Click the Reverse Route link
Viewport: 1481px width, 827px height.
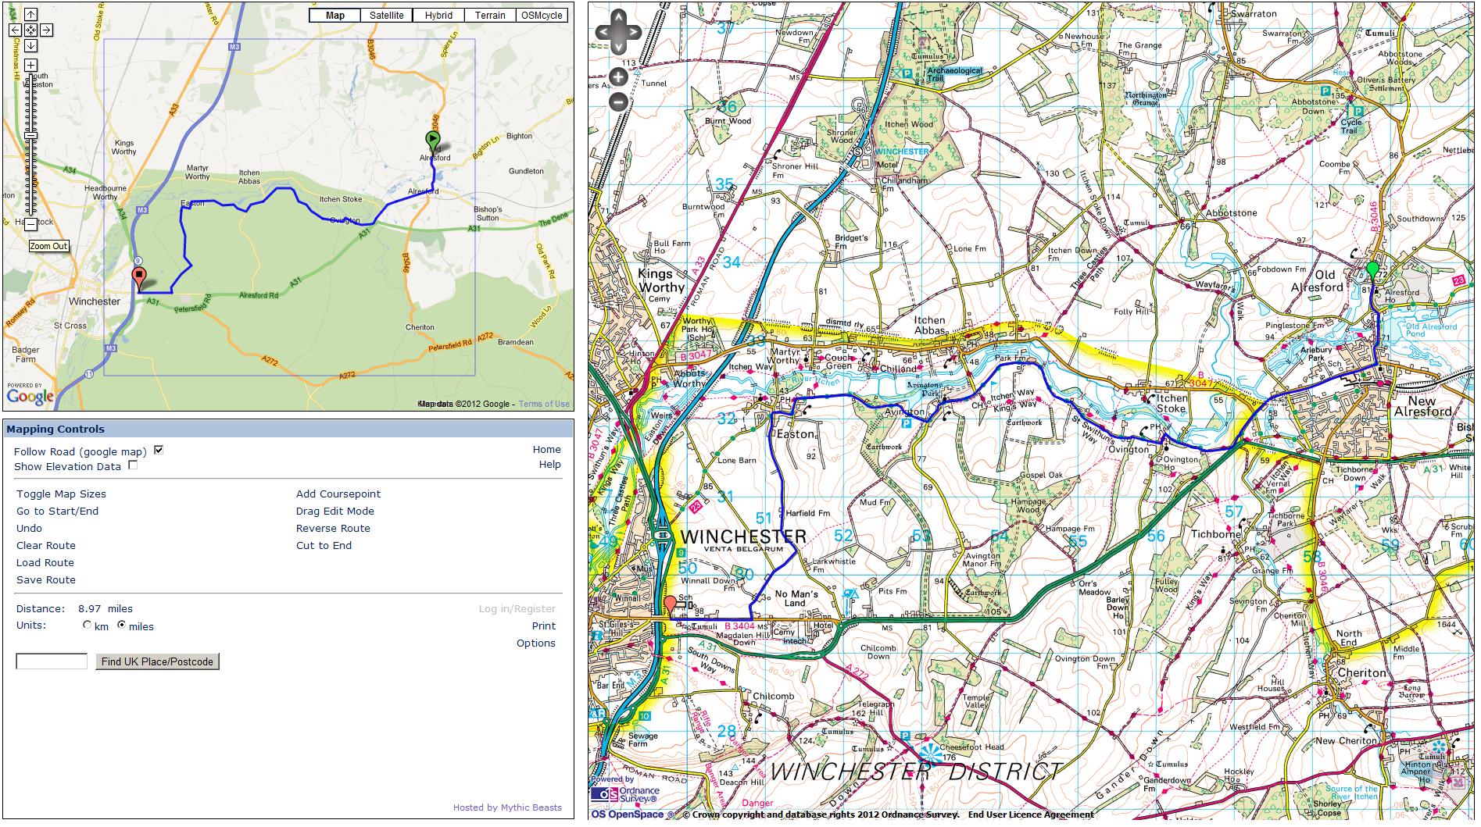click(x=333, y=529)
